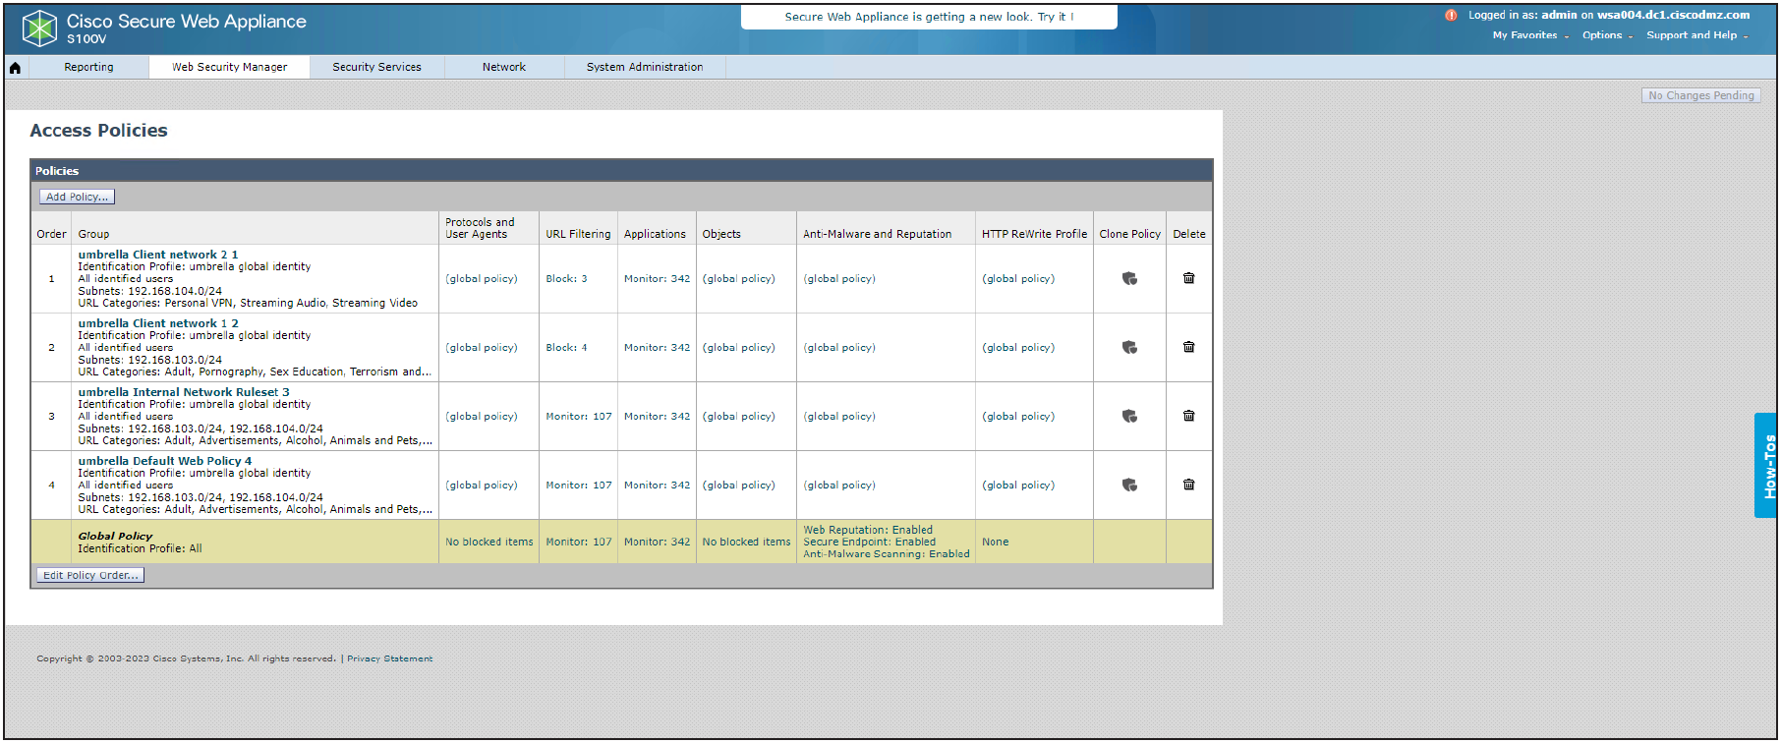1781x743 pixels.
Task: Open the Privacy Statement link
Action: [389, 658]
